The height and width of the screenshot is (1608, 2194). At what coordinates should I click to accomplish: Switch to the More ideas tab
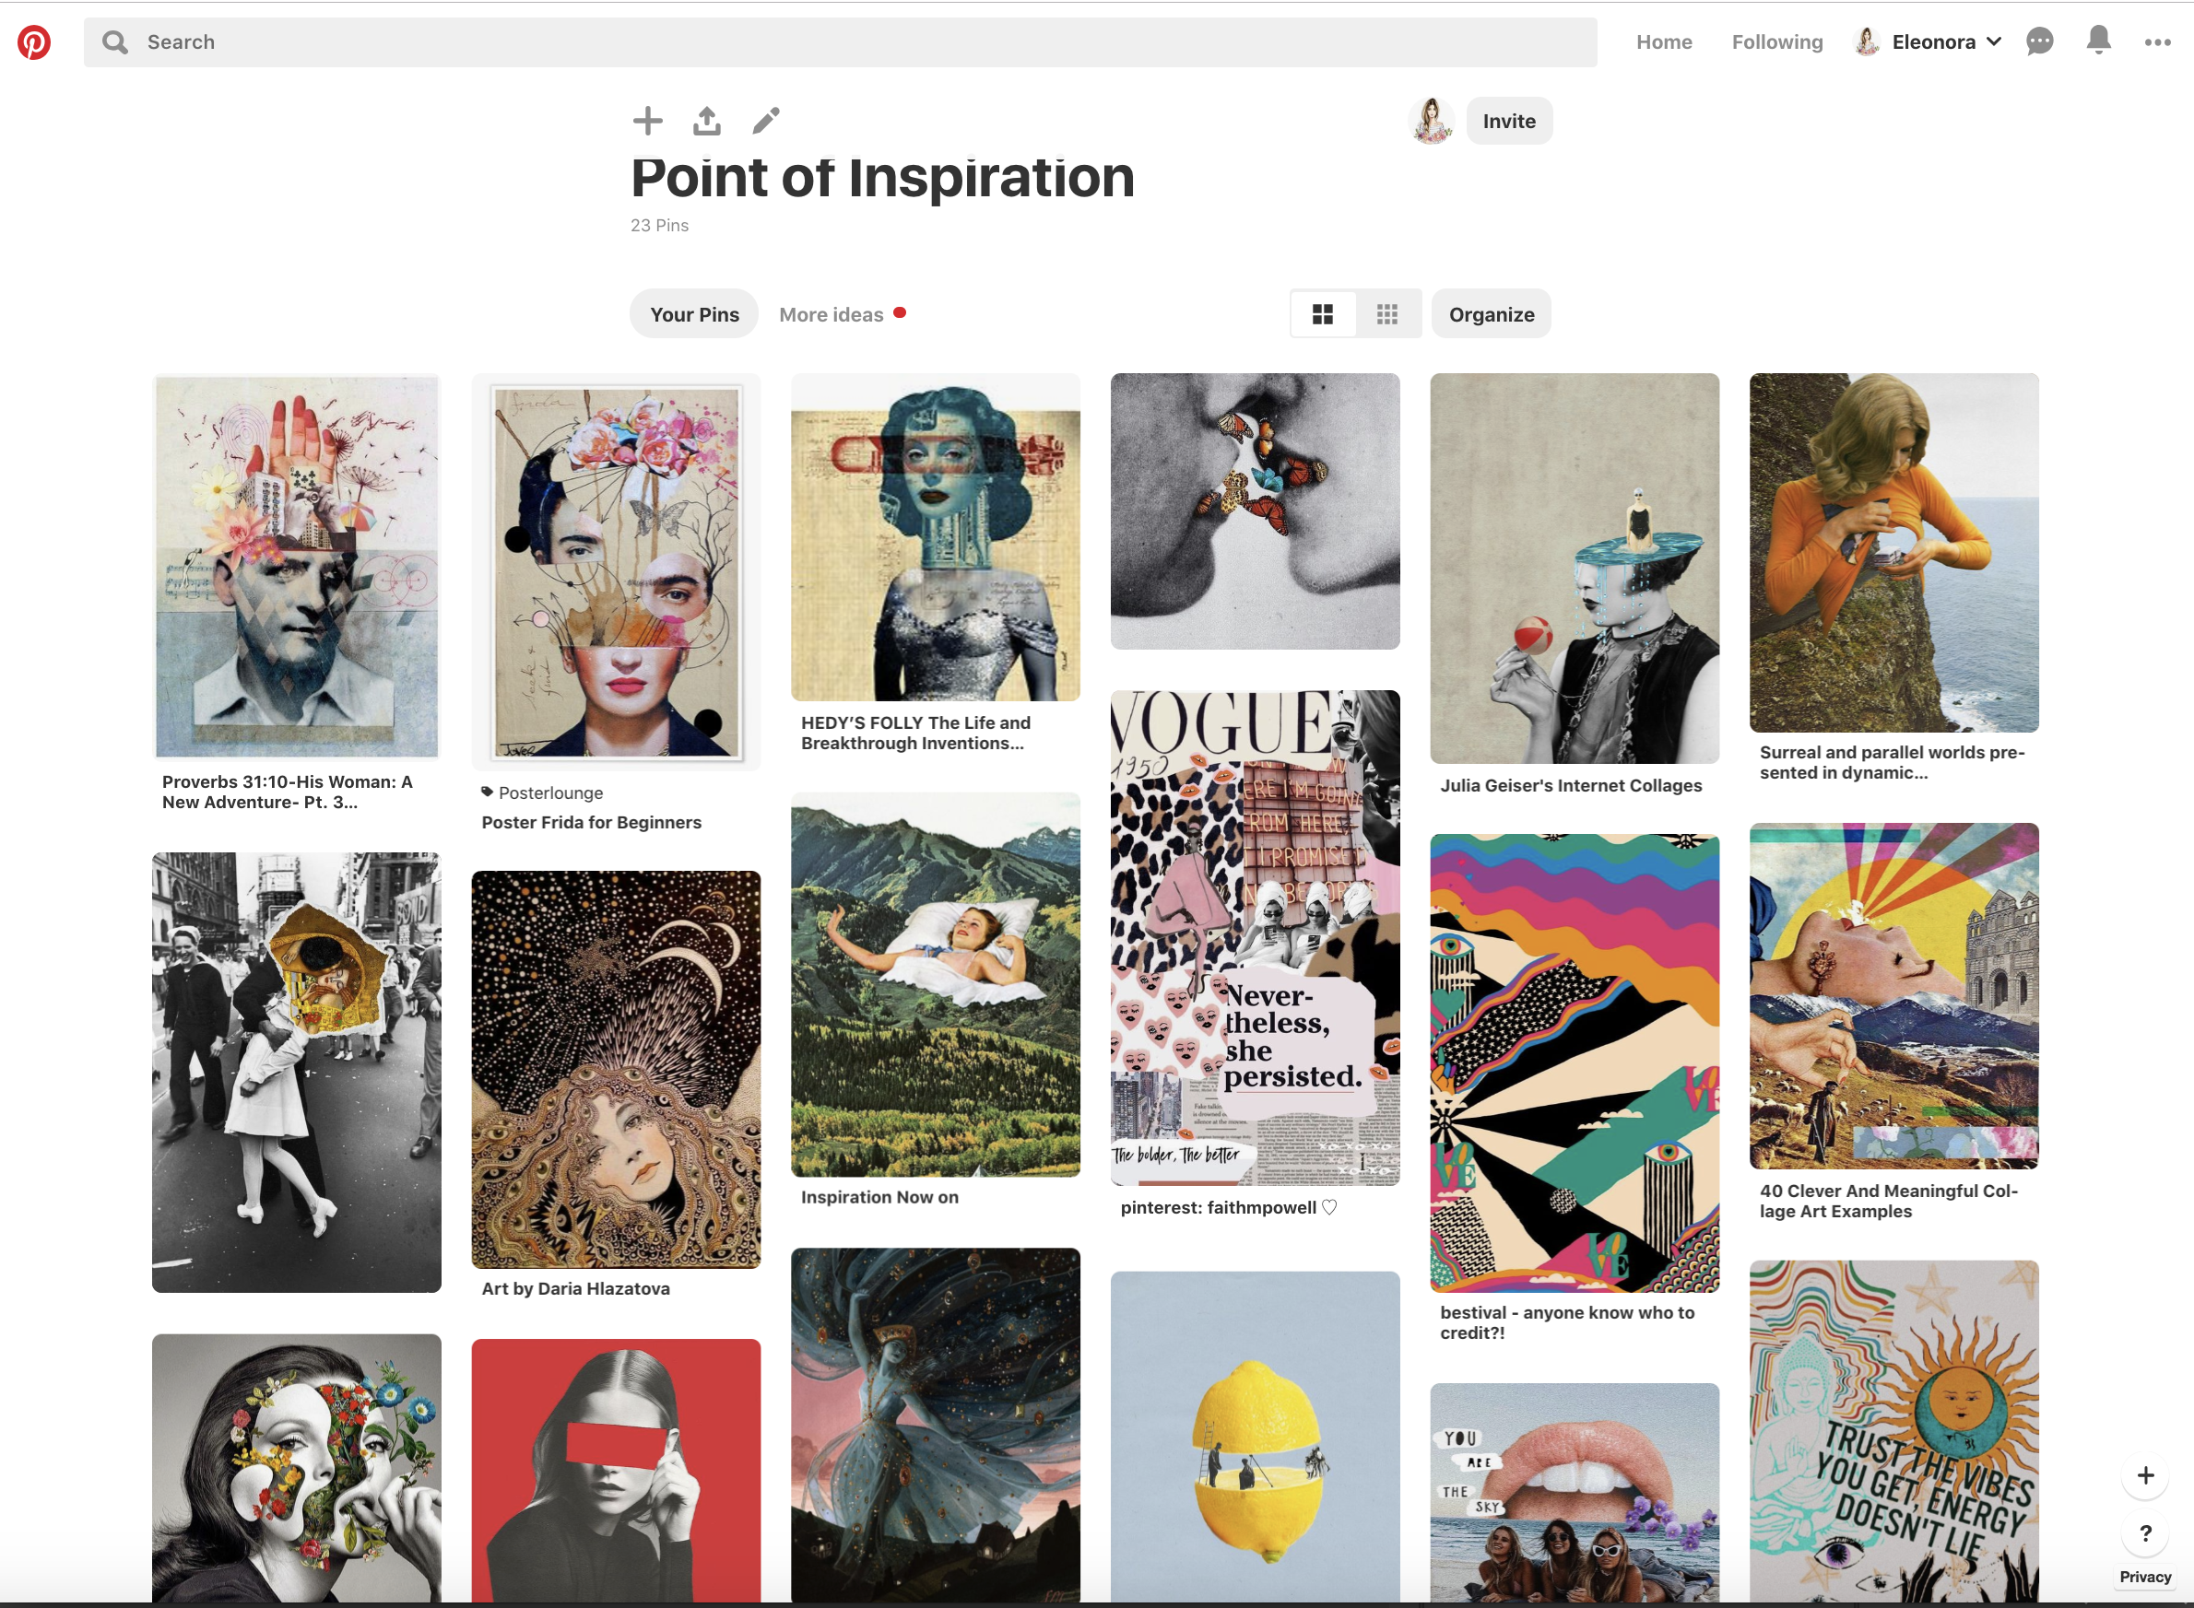tap(832, 314)
